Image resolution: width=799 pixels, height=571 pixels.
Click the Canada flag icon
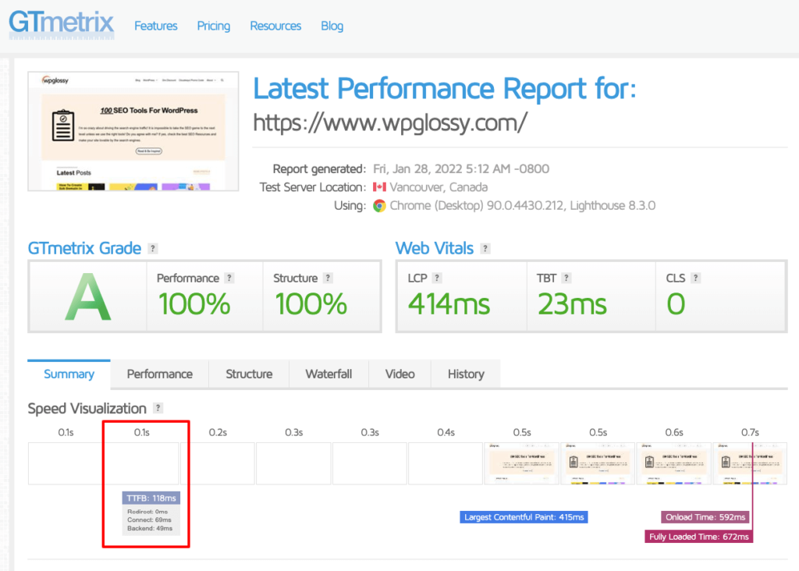379,187
